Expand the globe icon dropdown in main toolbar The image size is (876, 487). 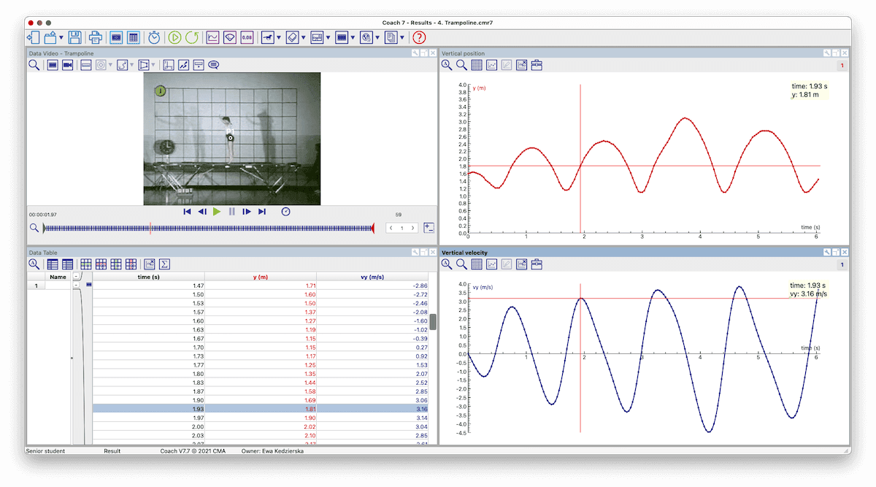377,37
